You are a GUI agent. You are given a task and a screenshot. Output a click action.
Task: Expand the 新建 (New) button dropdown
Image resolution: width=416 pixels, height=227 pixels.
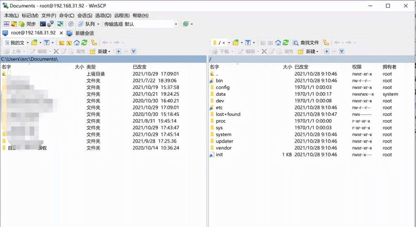(x=109, y=52)
